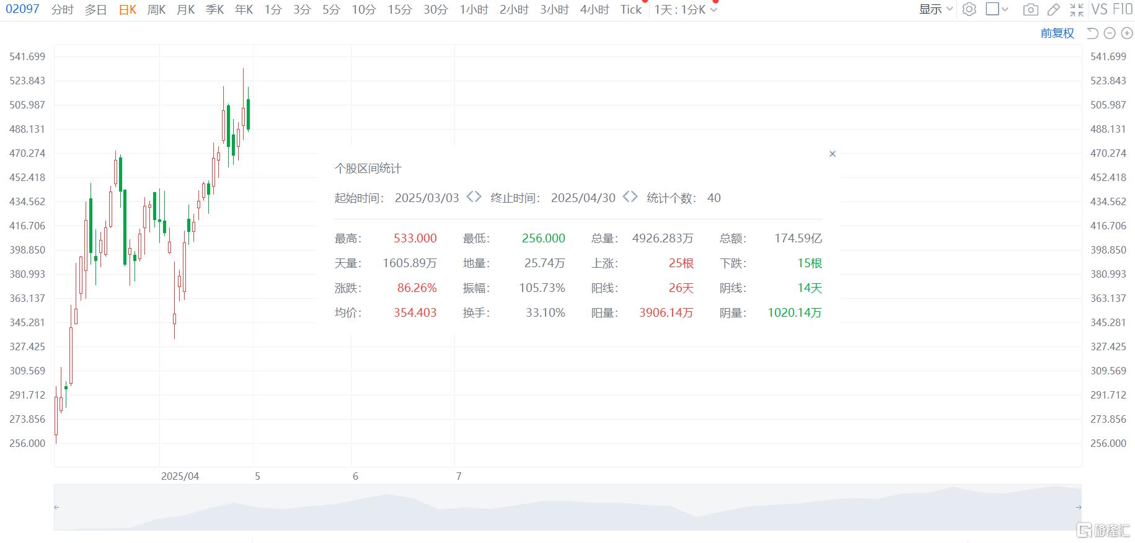Zoom out the chart with the minus icon
The image size is (1135, 543).
(x=1110, y=33)
